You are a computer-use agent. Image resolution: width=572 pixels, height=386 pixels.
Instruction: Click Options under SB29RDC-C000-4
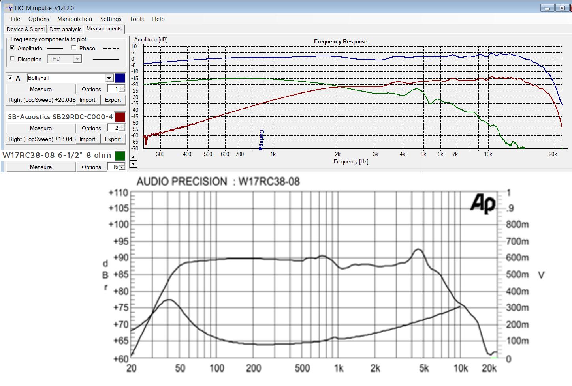pos(91,128)
